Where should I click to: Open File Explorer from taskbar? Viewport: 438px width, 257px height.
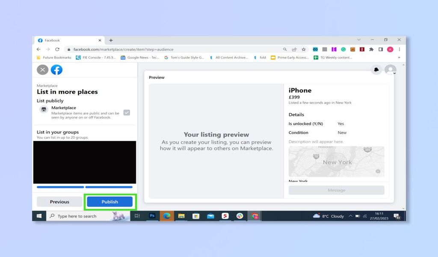coord(181,216)
